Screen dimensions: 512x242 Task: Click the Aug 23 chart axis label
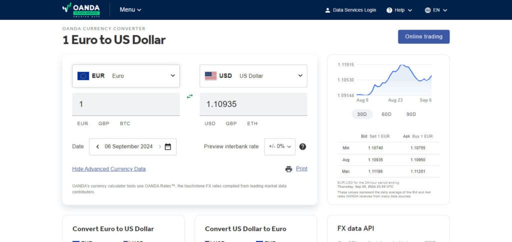click(x=395, y=100)
